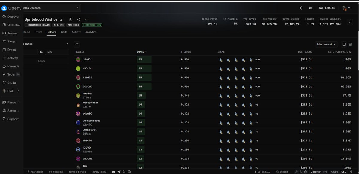The height and width of the screenshot is (174, 359).
Task: Open holder LuggisVault profile
Action: 89,130
